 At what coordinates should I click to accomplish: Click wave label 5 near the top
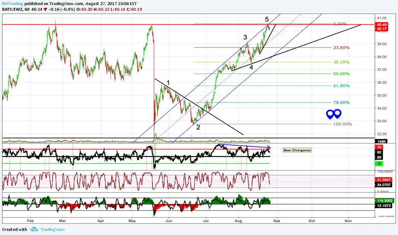point(267,19)
